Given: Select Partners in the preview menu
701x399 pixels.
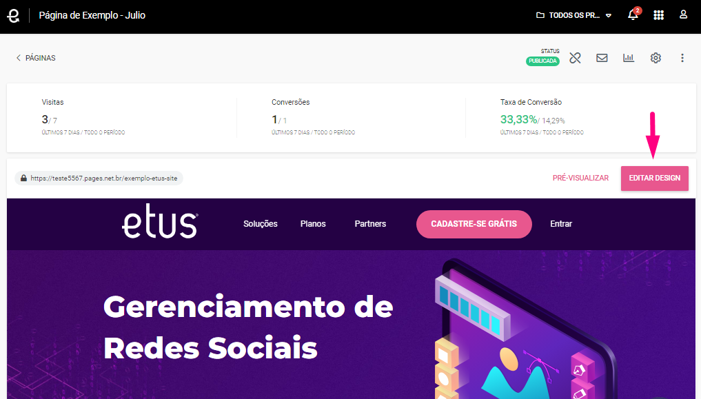Looking at the screenshot, I should tap(370, 224).
